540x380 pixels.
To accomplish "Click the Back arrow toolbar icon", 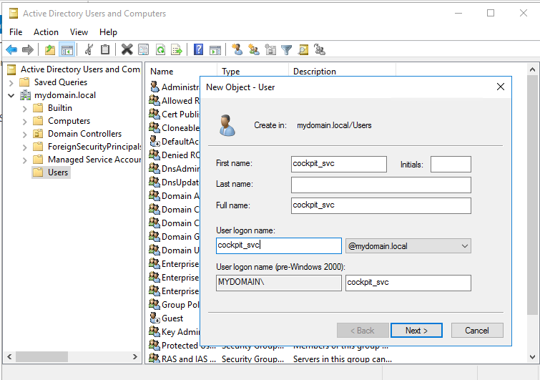I will (x=11, y=49).
